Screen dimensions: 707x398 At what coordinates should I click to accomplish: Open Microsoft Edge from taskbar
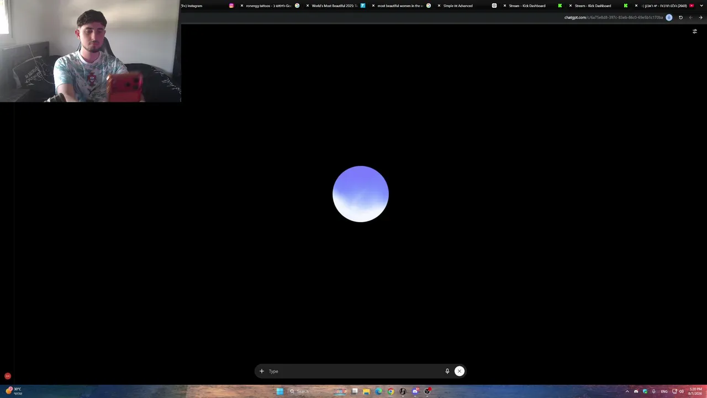pyautogui.click(x=378, y=391)
